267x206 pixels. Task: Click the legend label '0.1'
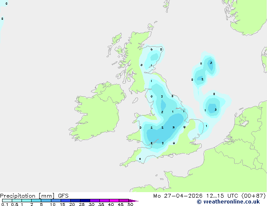point(5,204)
